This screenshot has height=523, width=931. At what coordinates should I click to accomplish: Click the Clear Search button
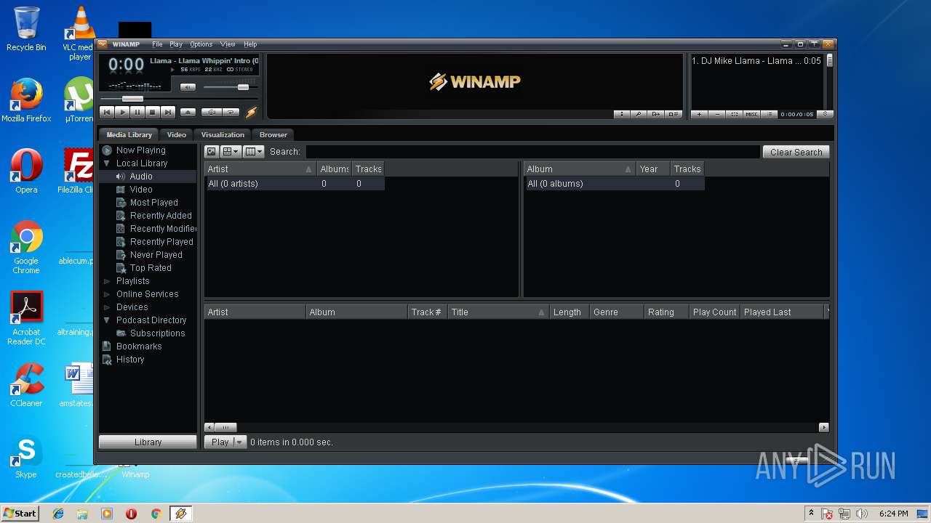(796, 152)
